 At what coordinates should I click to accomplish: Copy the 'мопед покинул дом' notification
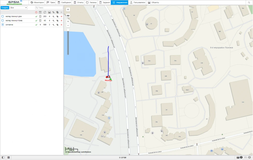click(57, 16)
